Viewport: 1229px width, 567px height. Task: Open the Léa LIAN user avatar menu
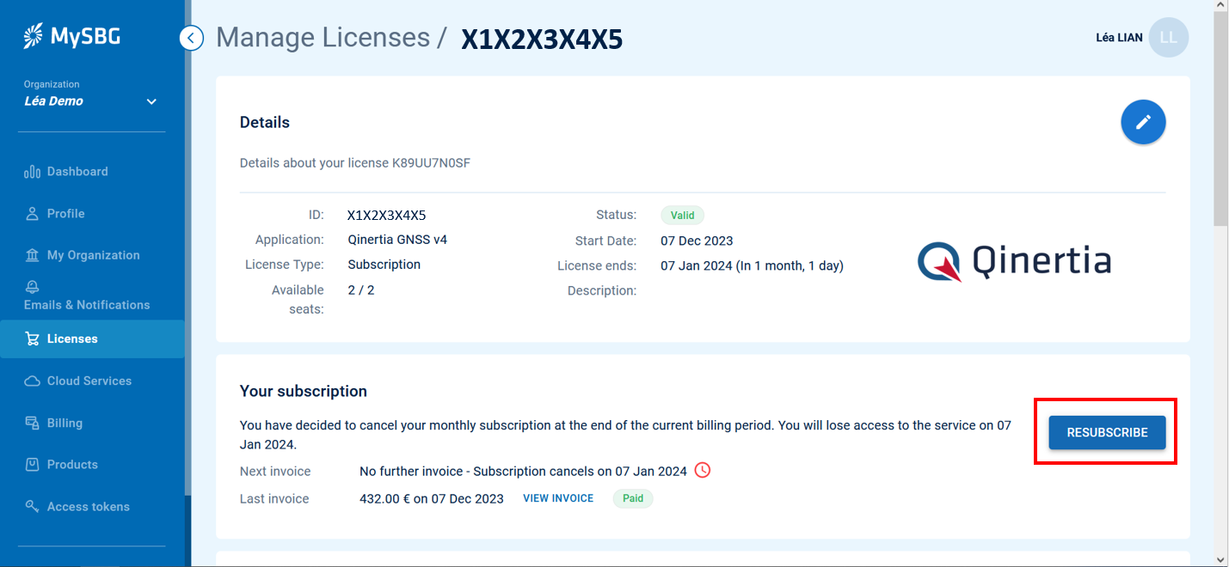[x=1168, y=38]
